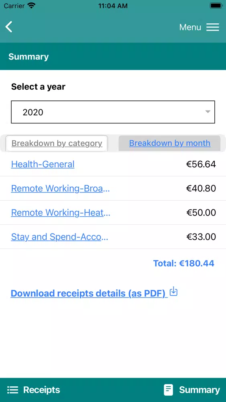Switch to Breakdown by category tab

pos(57,144)
